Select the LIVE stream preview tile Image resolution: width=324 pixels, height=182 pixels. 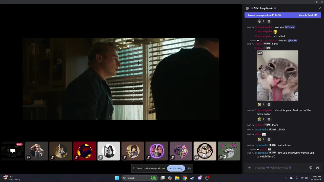(13, 151)
